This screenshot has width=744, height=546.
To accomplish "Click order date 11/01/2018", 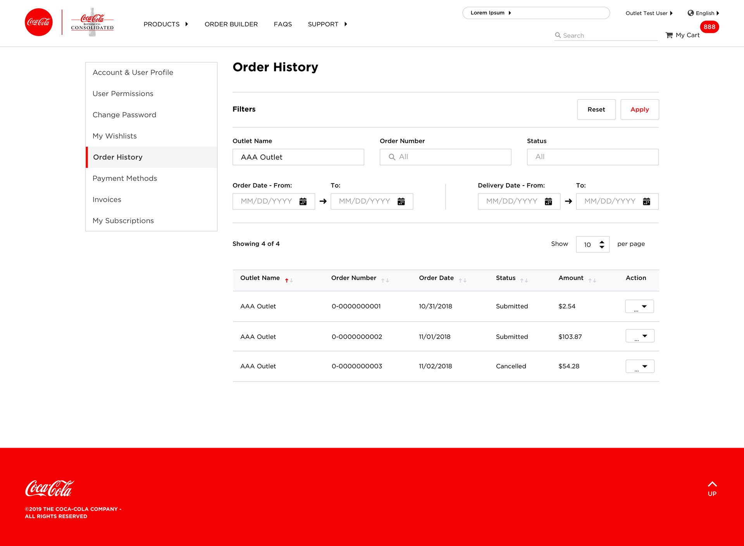I will click(x=435, y=337).
